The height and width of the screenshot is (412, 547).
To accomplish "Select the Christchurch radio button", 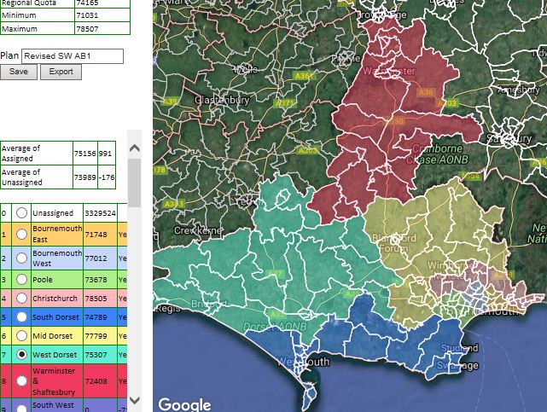I will point(21,298).
